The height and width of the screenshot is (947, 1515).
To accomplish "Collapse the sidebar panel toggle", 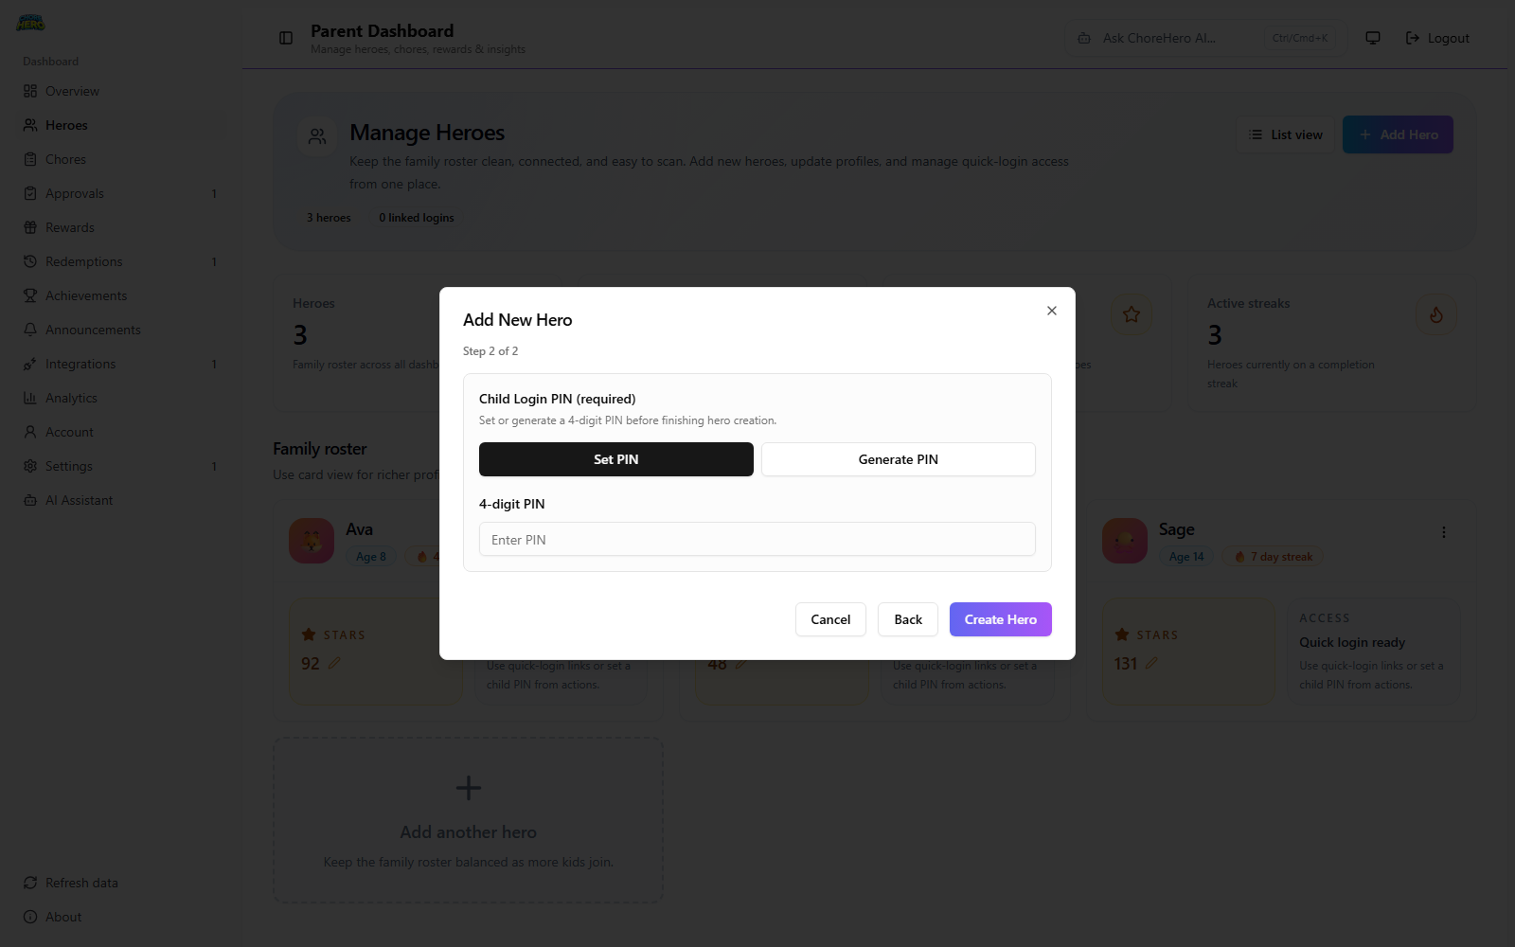I will point(285,38).
